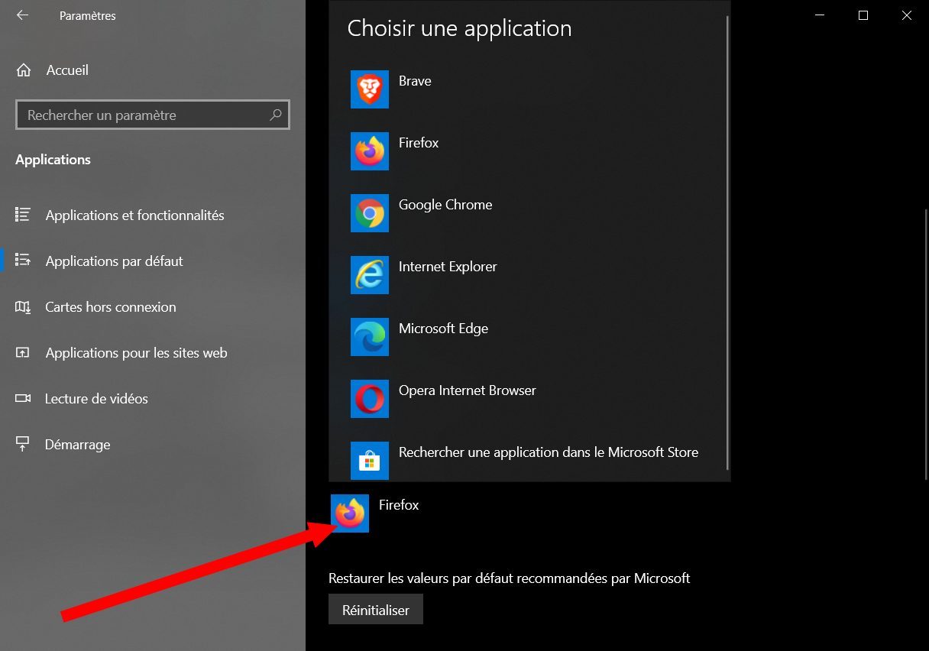The image size is (929, 651).
Task: Select Google Chrome in the list
Action: (528, 213)
